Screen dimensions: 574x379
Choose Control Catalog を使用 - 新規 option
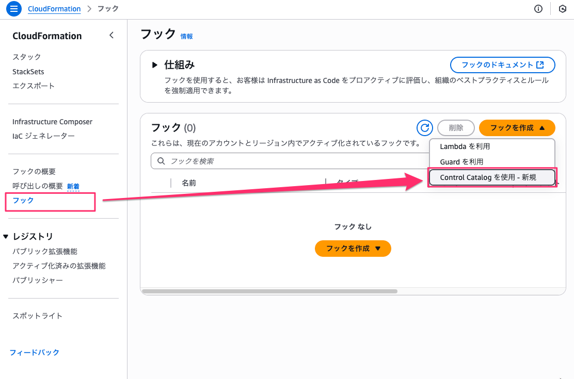491,177
